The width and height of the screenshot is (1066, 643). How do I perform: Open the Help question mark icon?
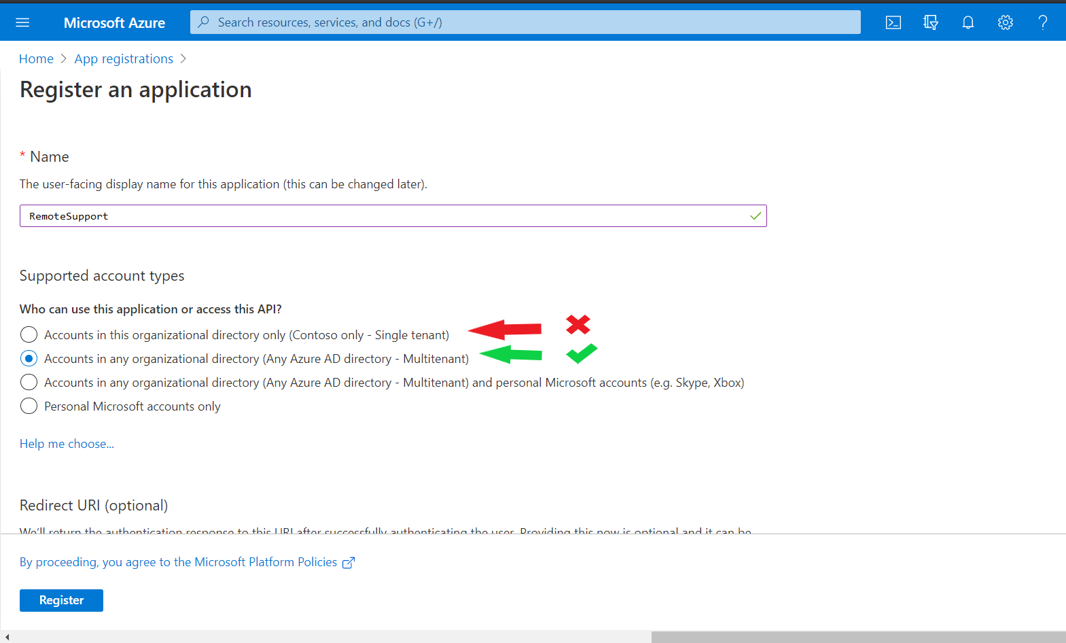pos(1043,22)
